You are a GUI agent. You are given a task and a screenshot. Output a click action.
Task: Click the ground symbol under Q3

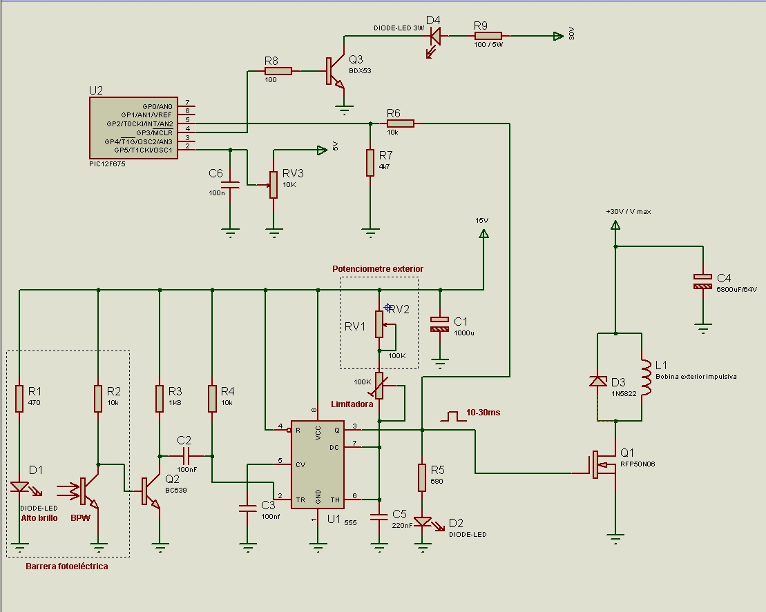pyautogui.click(x=345, y=110)
